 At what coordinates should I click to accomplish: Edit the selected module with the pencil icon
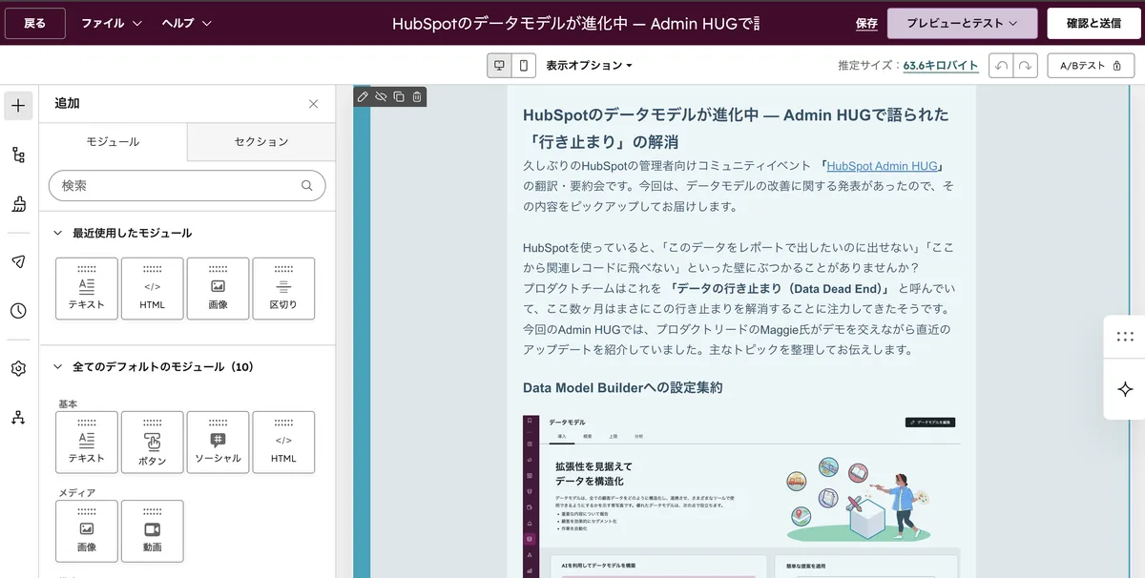pyautogui.click(x=363, y=96)
